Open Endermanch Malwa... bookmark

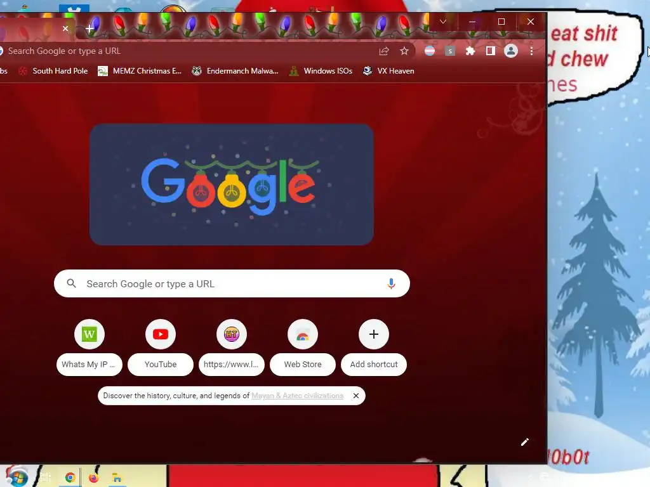point(235,71)
